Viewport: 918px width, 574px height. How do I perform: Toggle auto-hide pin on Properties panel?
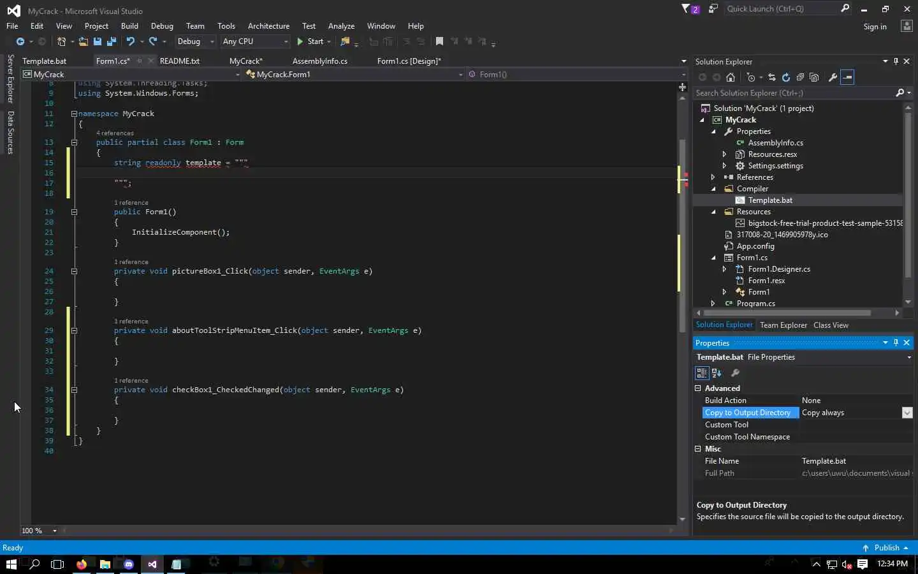tap(896, 342)
